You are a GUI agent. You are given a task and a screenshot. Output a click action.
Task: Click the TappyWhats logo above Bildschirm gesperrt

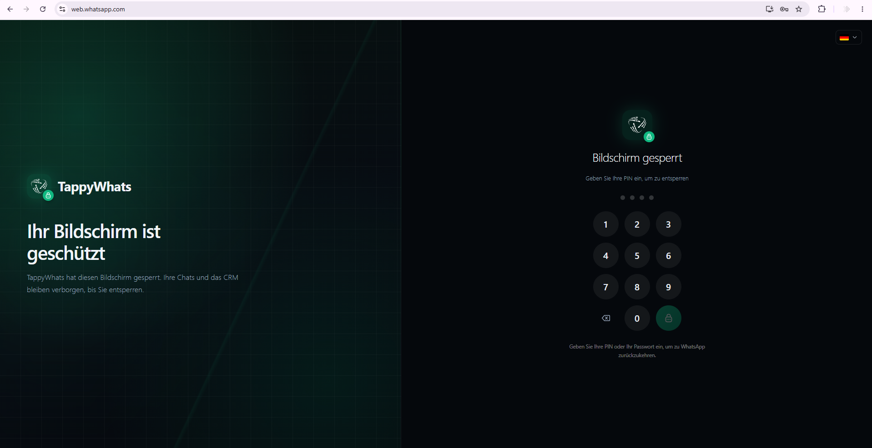[637, 125]
